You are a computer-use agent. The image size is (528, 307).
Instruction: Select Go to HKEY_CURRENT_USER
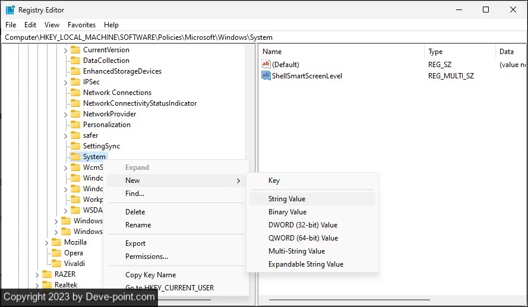176,288
